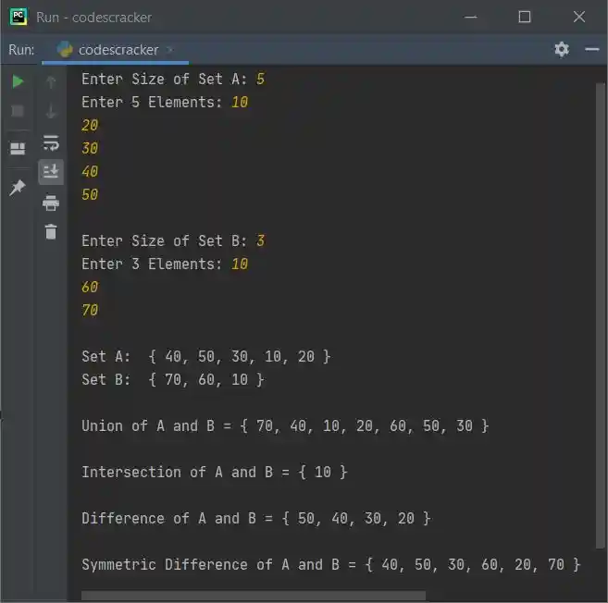Screen dimensions: 608x603
Task: Click the 'Run - codescracker' window title
Action: point(94,18)
